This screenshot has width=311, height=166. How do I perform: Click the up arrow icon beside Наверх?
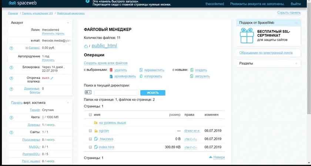pyautogui.click(x=211, y=157)
